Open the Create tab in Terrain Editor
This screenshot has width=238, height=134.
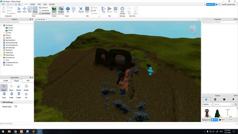(6, 81)
